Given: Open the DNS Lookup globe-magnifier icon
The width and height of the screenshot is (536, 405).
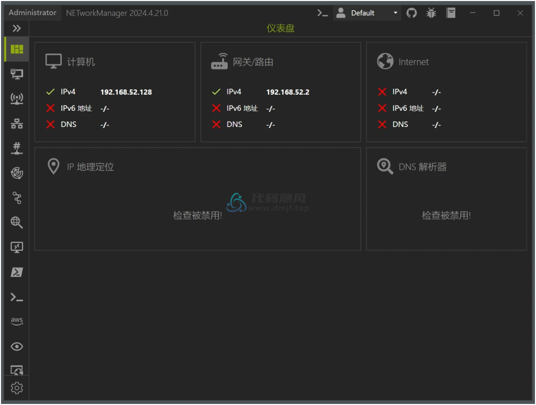Looking at the screenshot, I should pos(17,223).
